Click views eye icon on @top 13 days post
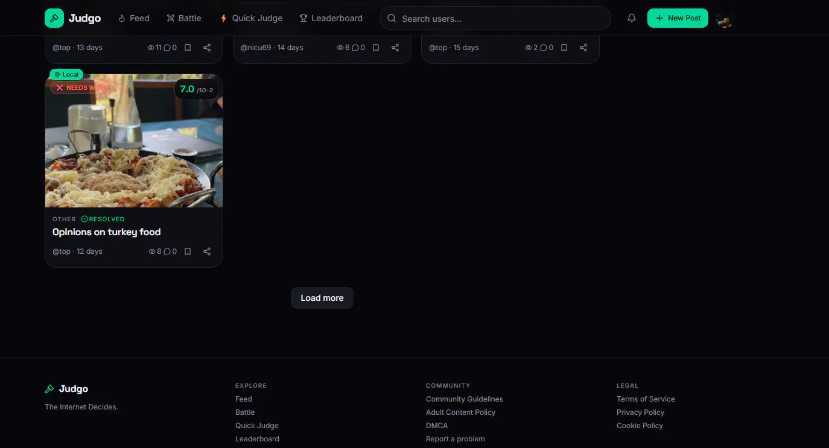Screen dimensions: 829x448 tap(151, 48)
